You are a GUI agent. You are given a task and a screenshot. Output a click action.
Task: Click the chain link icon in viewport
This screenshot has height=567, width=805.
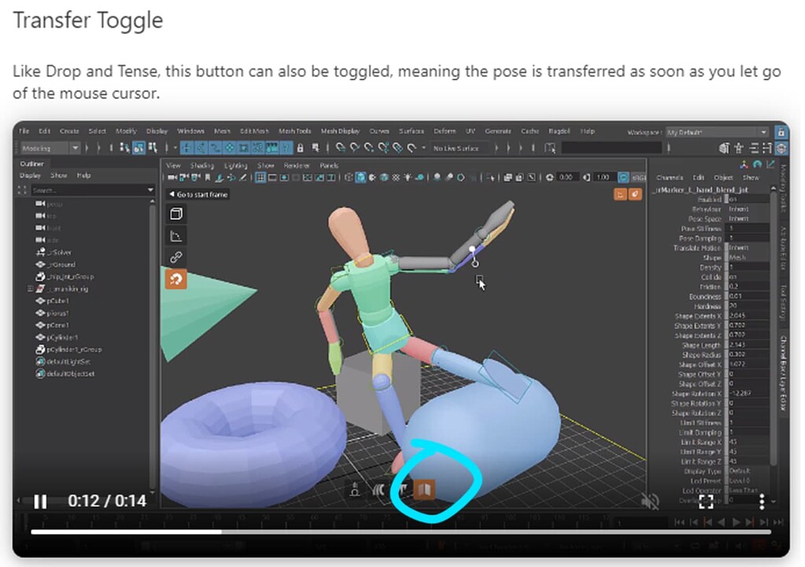pyautogui.click(x=177, y=258)
